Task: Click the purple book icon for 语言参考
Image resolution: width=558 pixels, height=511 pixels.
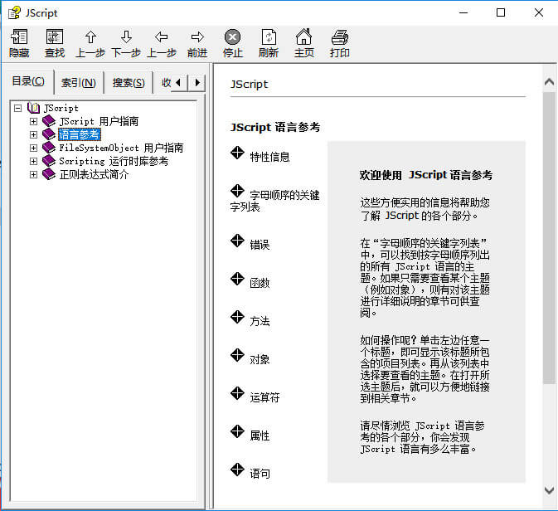Action: pyautogui.click(x=49, y=134)
